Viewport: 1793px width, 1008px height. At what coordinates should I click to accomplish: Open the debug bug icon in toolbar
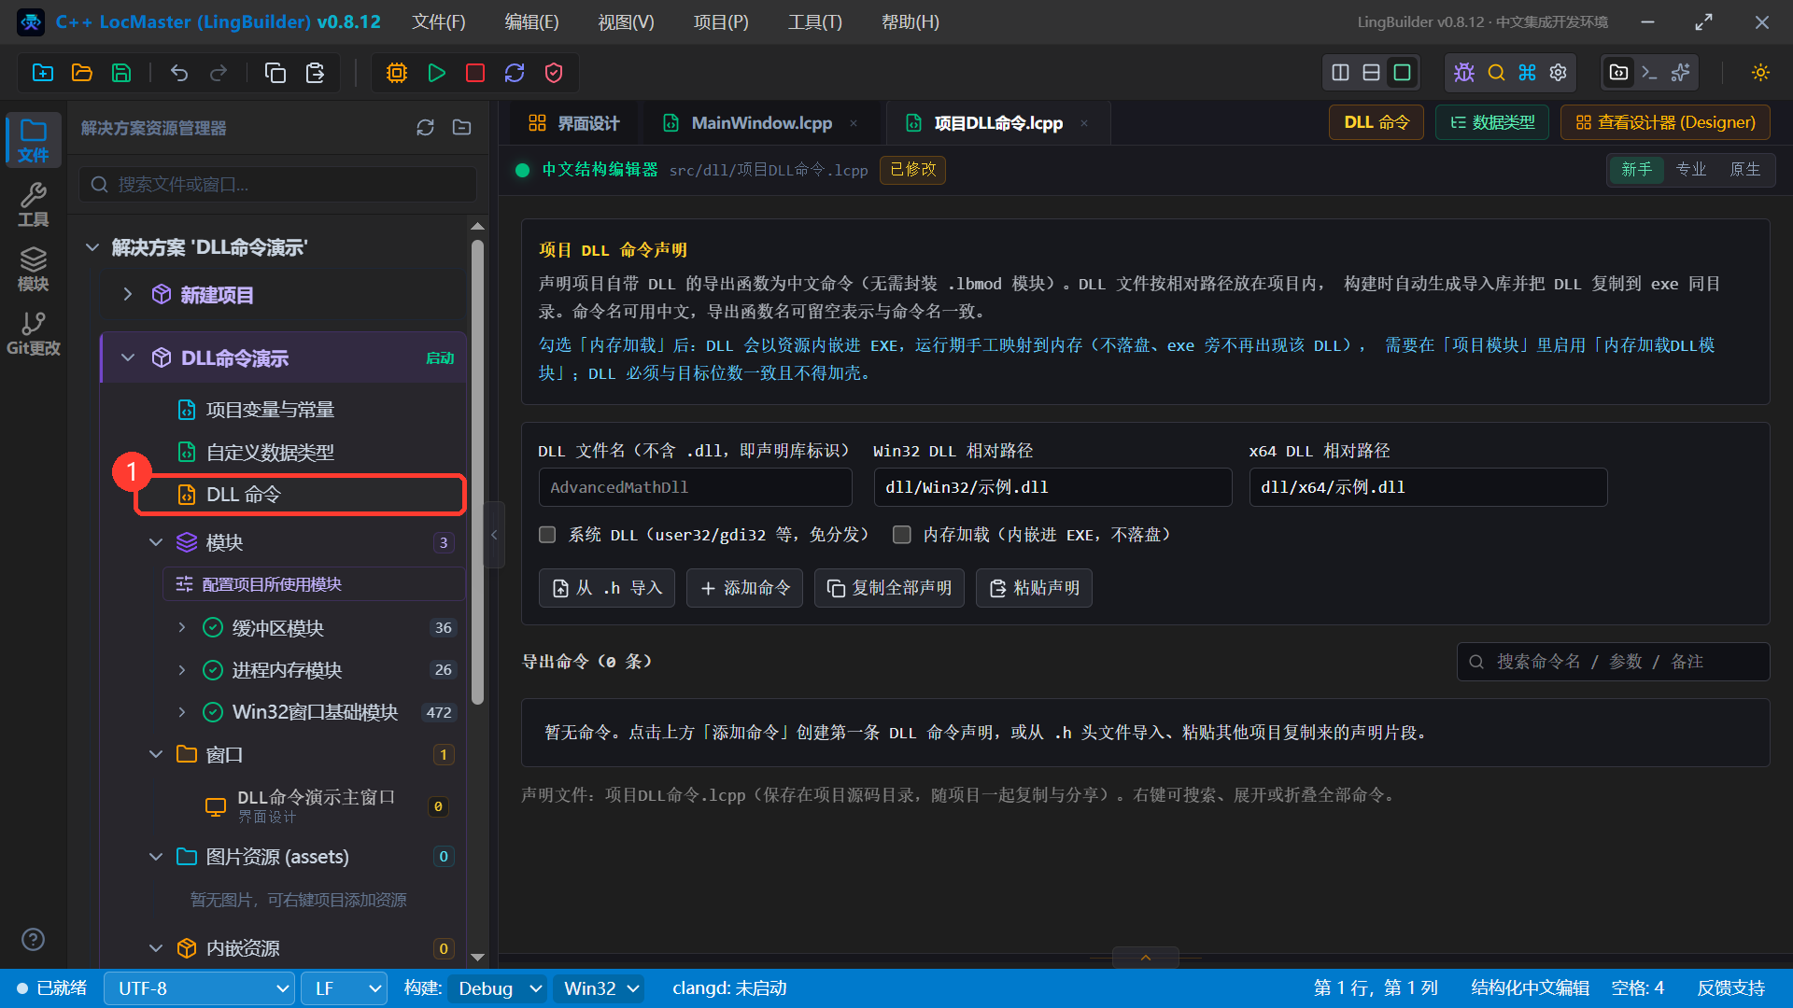1464,73
